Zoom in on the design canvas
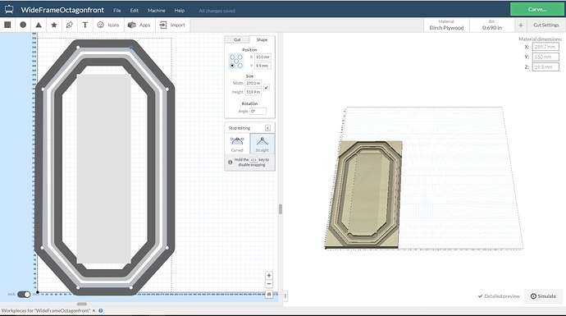The height and width of the screenshot is (316, 566). click(269, 275)
